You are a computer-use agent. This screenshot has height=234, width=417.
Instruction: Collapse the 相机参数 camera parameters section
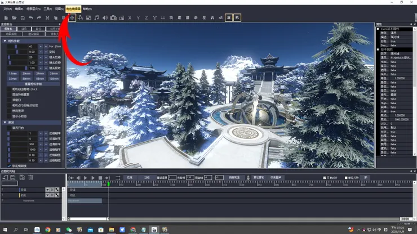[5, 41]
